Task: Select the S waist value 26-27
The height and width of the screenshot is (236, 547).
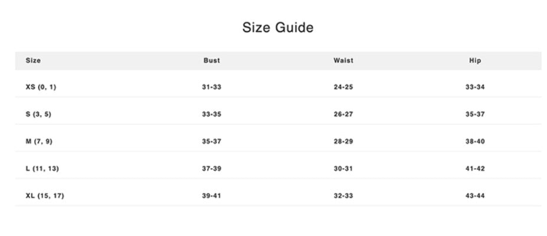Action: coord(343,114)
